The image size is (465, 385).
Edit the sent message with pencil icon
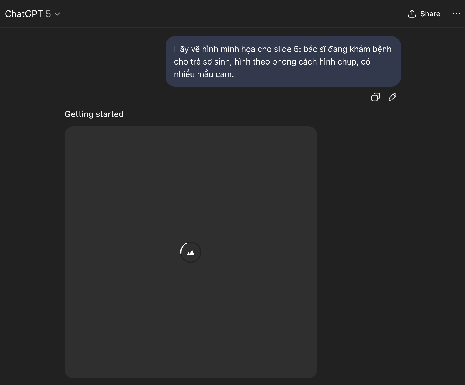(x=392, y=97)
